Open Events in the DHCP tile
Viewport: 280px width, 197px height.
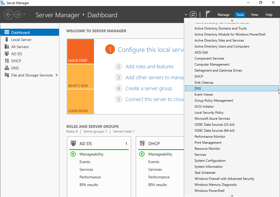tap(154, 162)
